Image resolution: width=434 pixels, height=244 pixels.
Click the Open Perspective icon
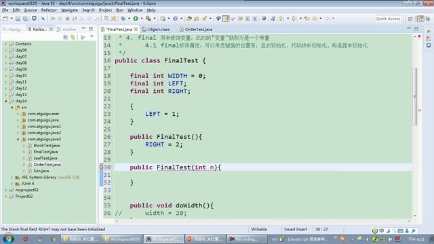(410, 19)
